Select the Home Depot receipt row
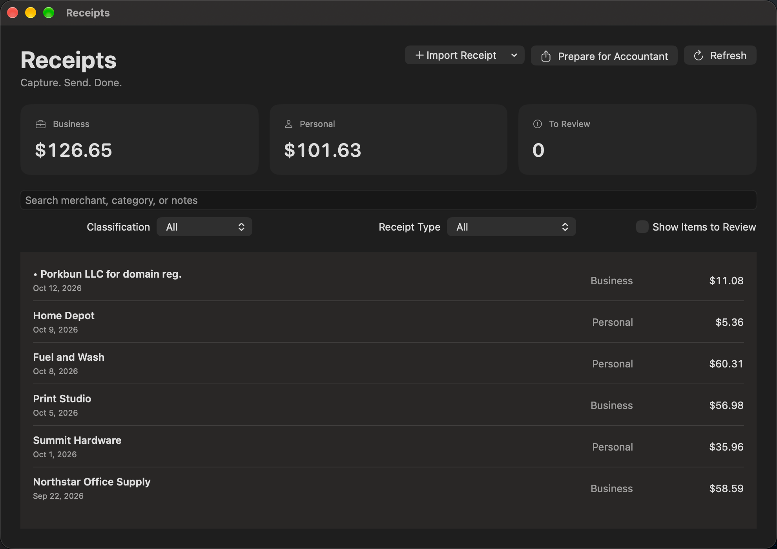The width and height of the screenshot is (777, 549). [x=388, y=322]
